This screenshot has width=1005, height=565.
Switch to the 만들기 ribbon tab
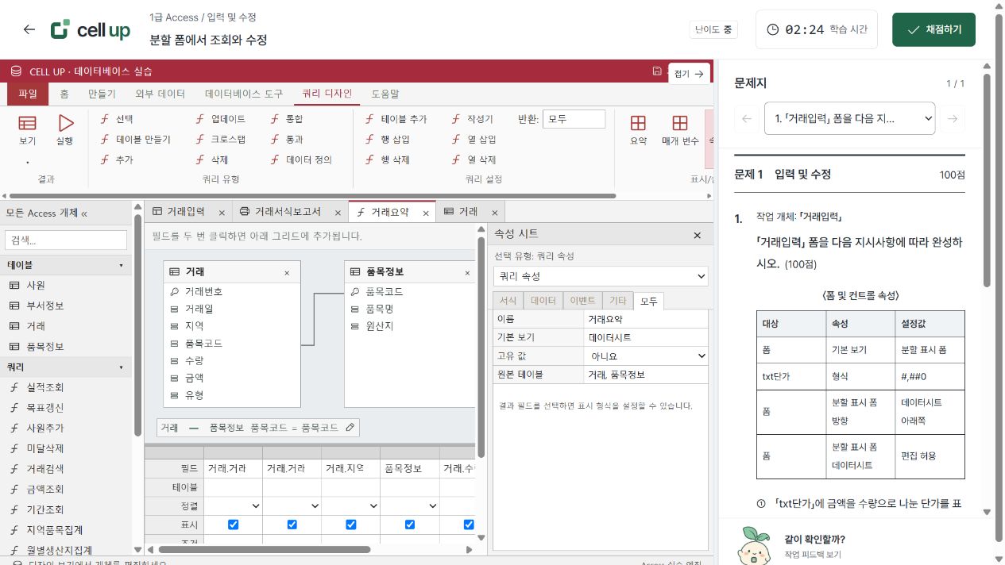coord(102,94)
